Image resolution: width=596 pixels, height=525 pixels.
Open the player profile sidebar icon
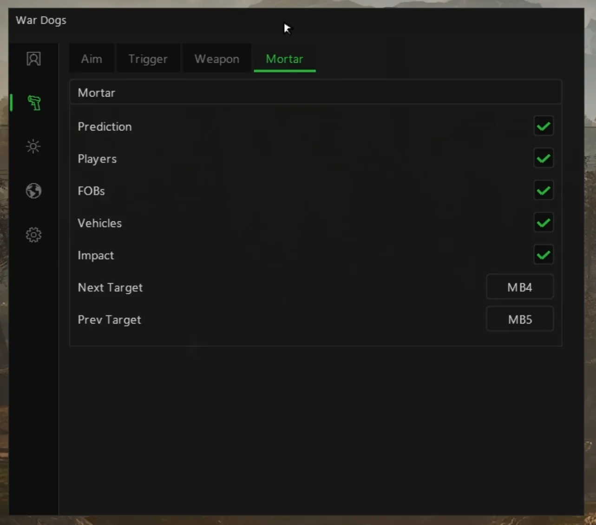33,58
